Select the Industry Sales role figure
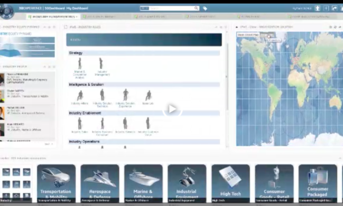The image size is (343, 206). click(80, 125)
